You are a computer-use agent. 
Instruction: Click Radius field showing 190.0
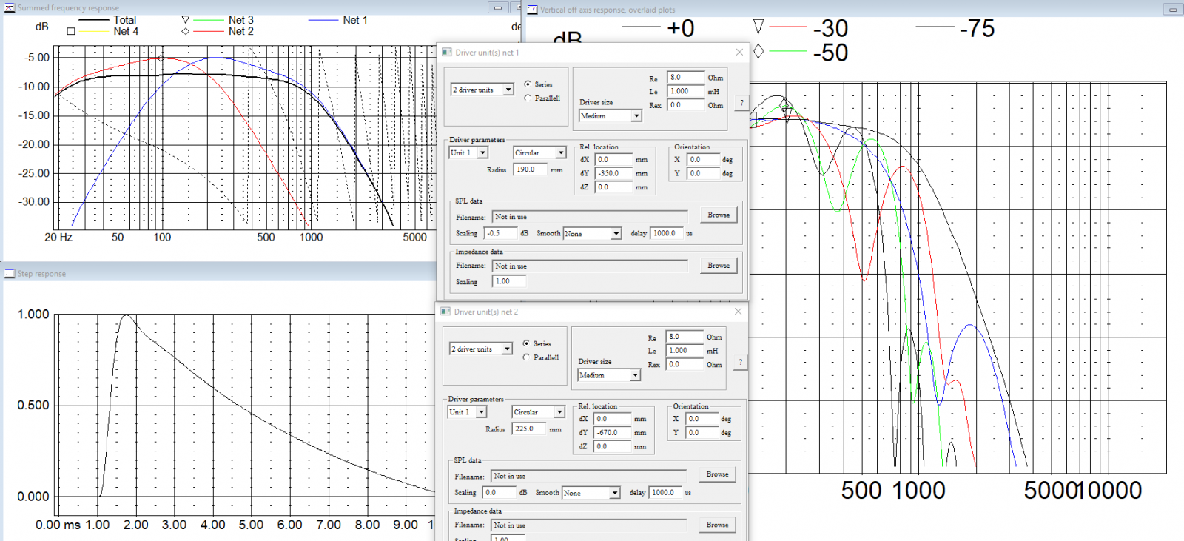530,169
